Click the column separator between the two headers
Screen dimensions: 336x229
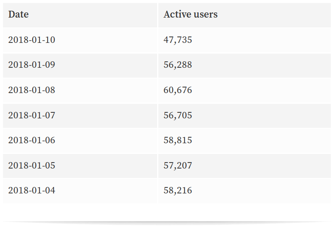pyautogui.click(x=157, y=15)
